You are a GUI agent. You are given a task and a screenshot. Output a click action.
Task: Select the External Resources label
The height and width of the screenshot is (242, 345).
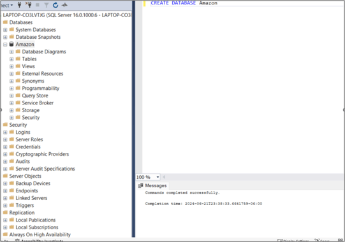(43, 74)
